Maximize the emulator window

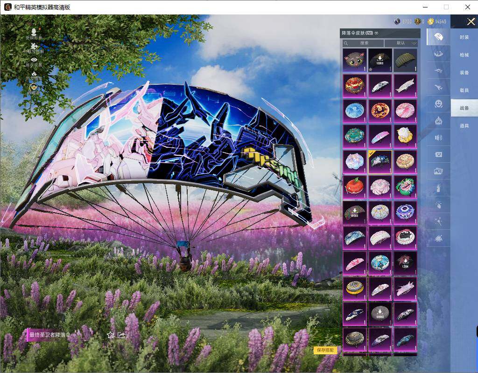click(446, 7)
